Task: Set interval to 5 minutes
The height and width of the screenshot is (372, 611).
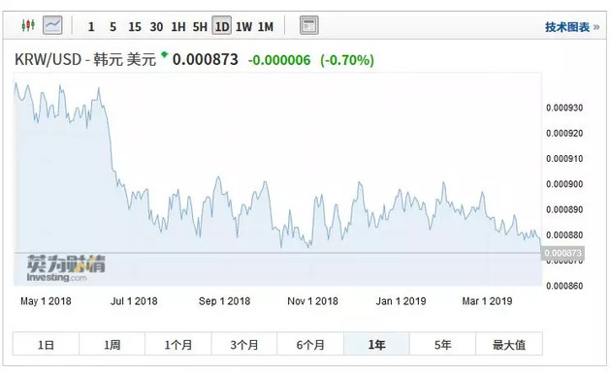Action: click(x=113, y=26)
